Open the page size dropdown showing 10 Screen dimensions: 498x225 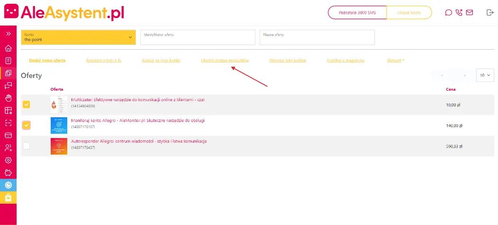485,75
